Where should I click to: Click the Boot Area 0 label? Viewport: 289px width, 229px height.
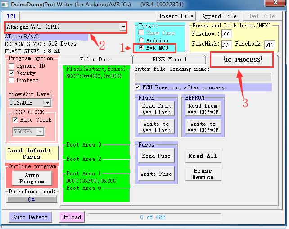pyautogui.click(x=84, y=188)
